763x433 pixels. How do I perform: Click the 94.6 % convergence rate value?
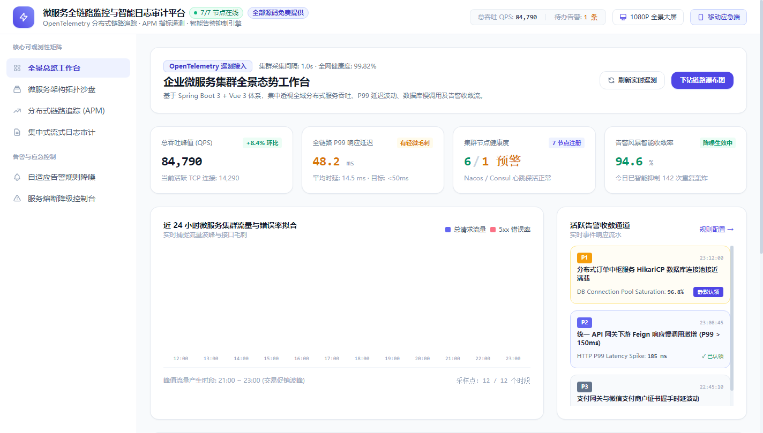[x=634, y=162]
